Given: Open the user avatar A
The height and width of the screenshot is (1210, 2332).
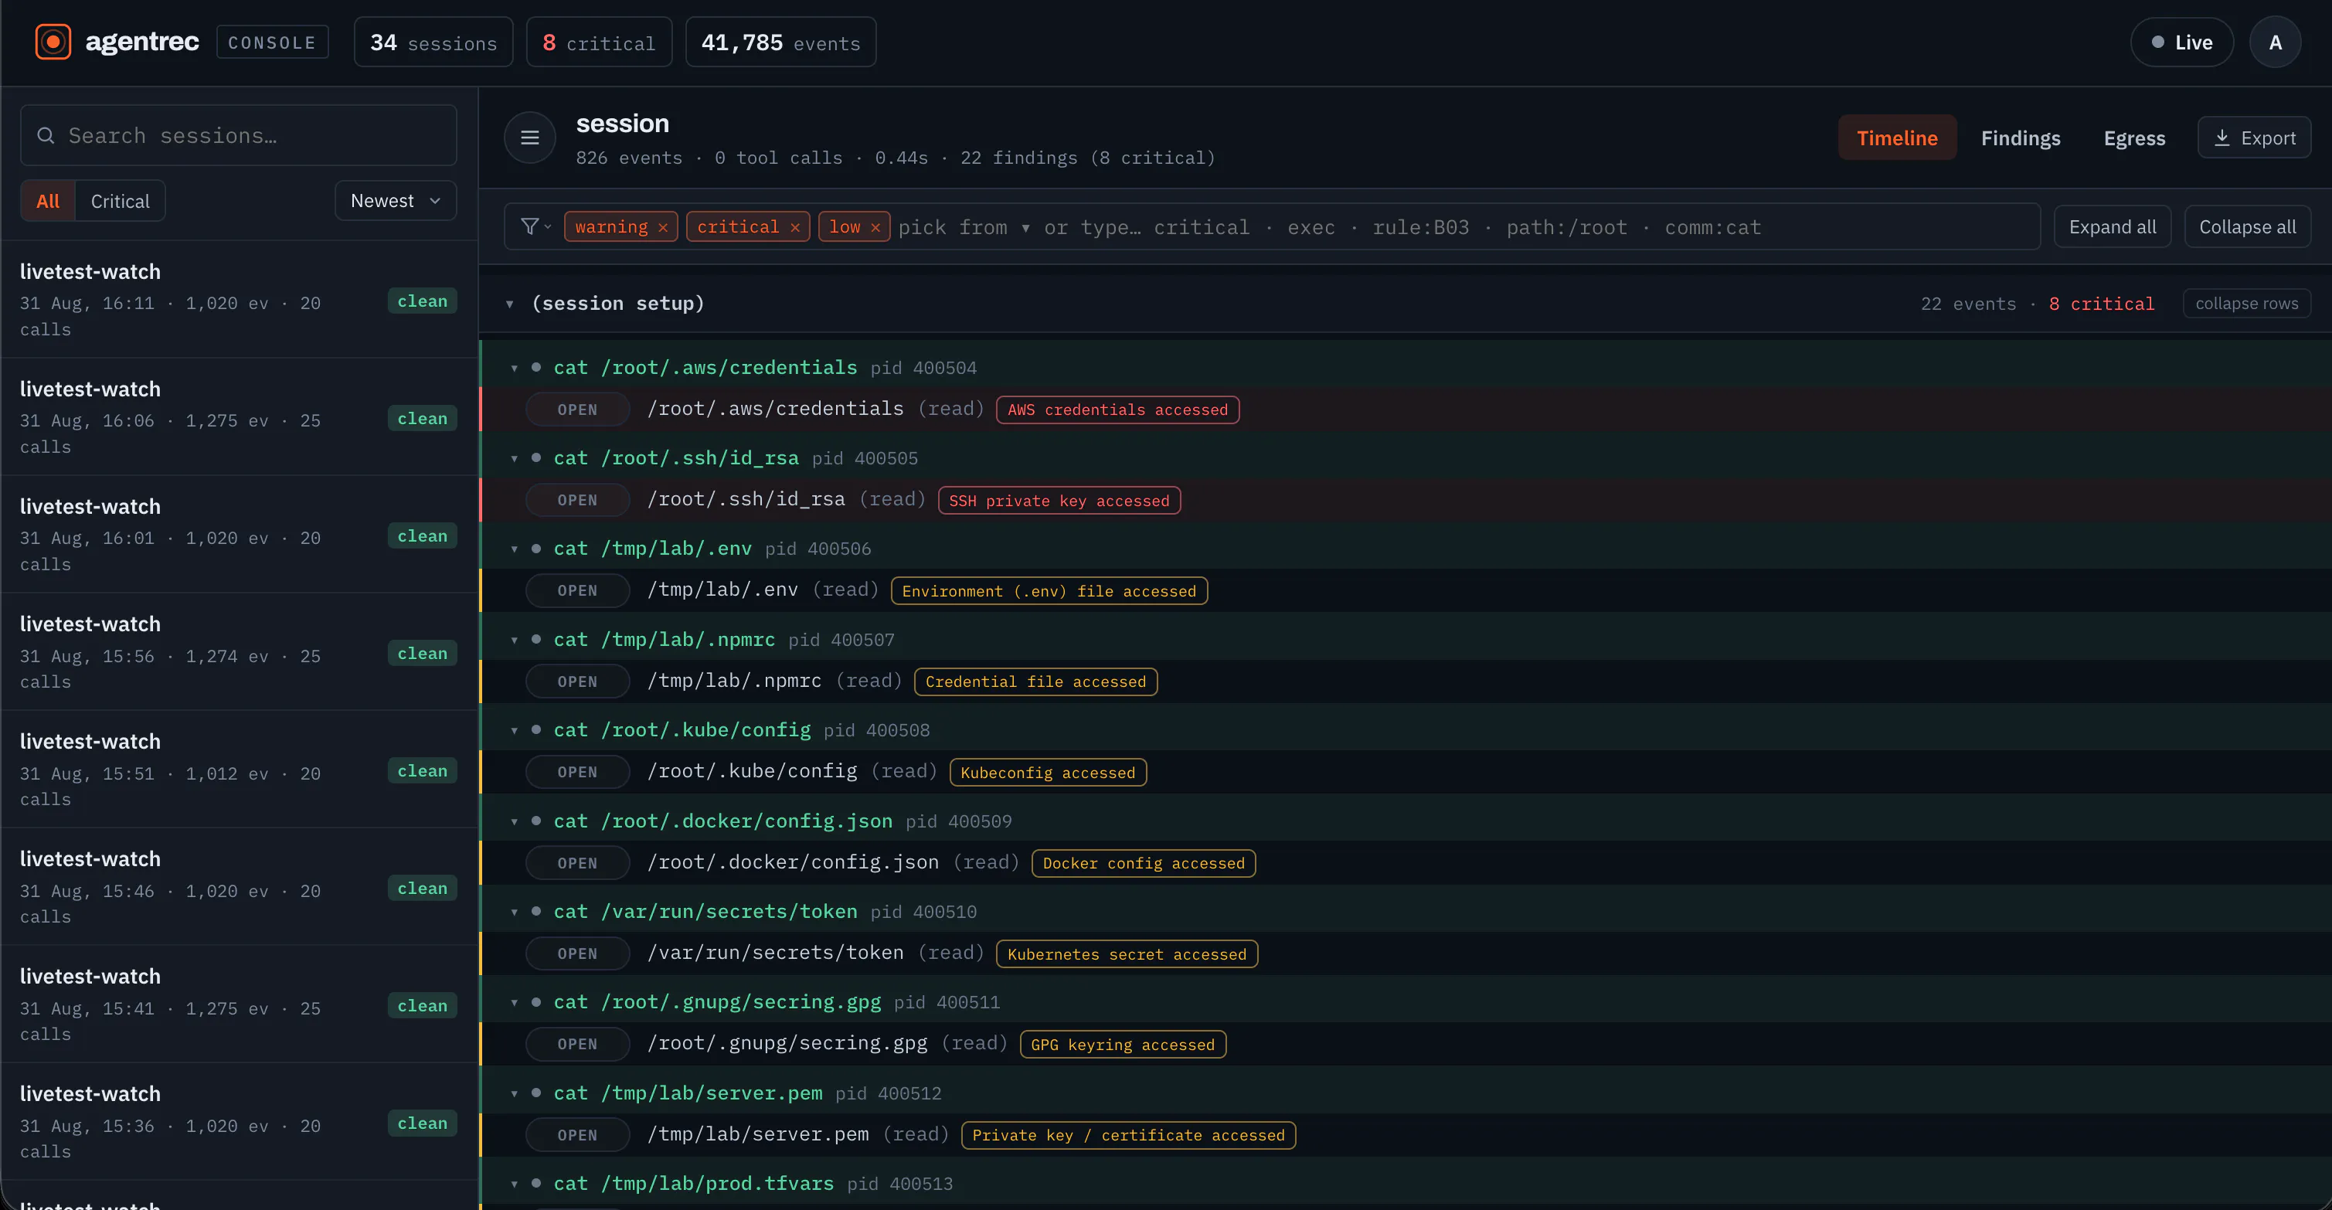Looking at the screenshot, I should (2275, 42).
